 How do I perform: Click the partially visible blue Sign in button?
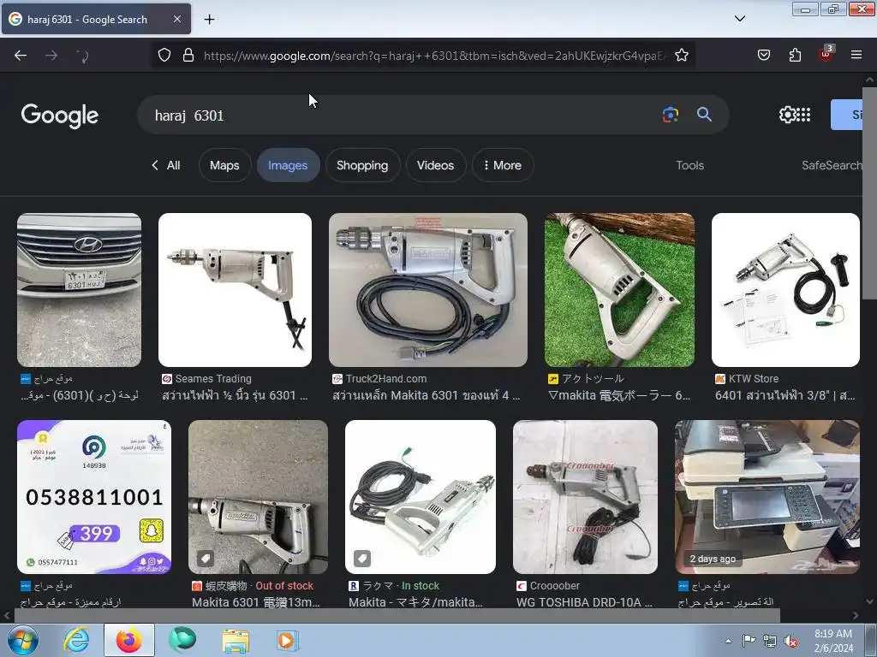click(x=847, y=115)
